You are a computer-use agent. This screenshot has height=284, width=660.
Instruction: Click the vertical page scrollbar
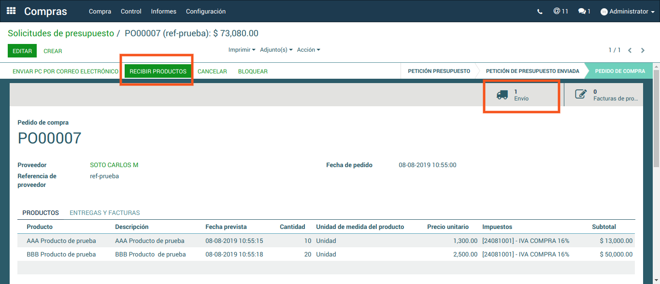click(656, 121)
